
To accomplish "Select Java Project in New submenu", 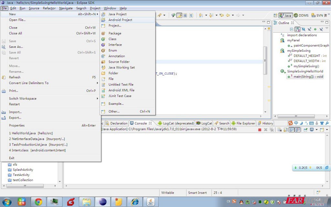I will pyautogui.click(x=128, y=14).
